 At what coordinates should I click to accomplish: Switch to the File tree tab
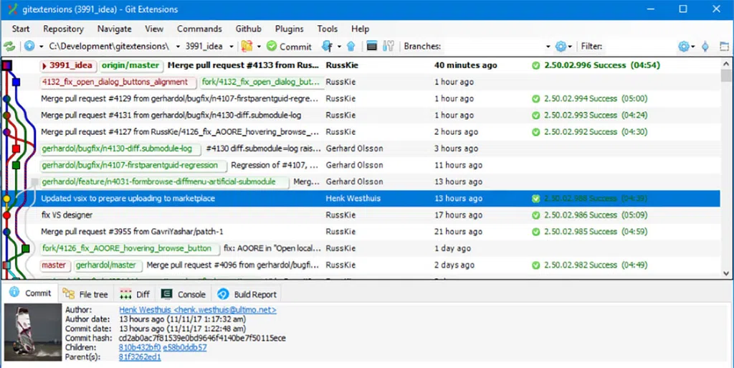[x=85, y=294]
